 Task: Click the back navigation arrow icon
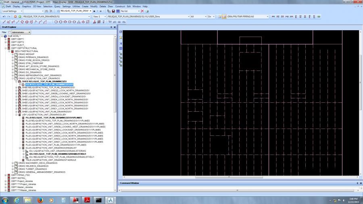point(94,11)
